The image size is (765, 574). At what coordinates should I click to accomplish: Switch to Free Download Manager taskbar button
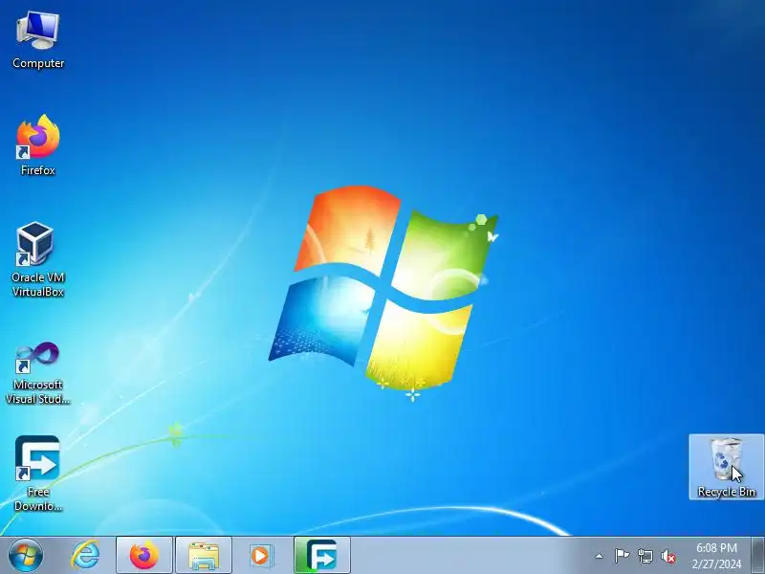coord(322,556)
